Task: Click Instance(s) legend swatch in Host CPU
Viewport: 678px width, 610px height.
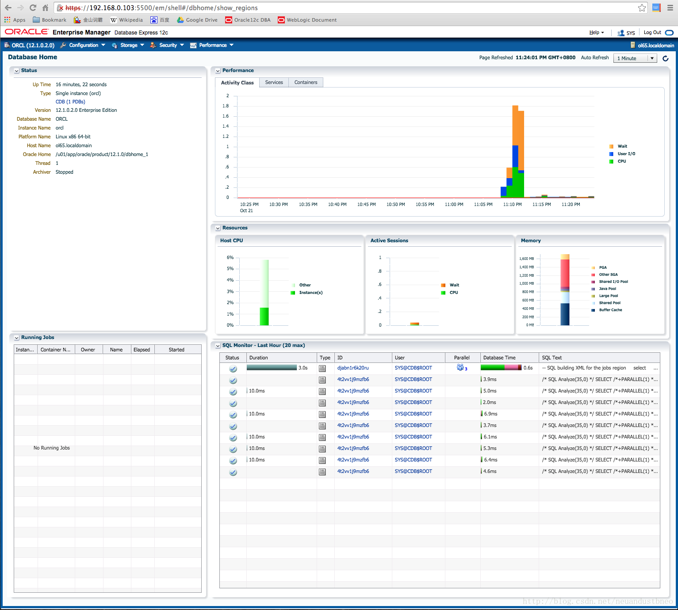Action: (293, 293)
